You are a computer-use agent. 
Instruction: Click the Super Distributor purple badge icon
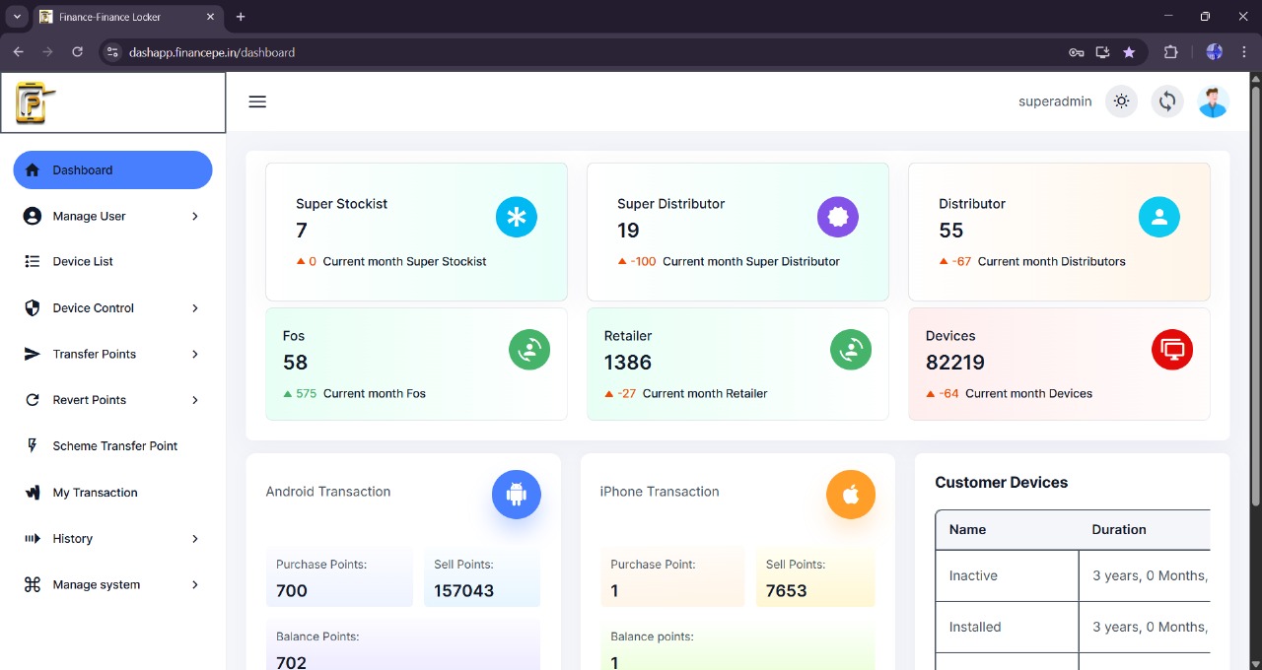click(838, 217)
